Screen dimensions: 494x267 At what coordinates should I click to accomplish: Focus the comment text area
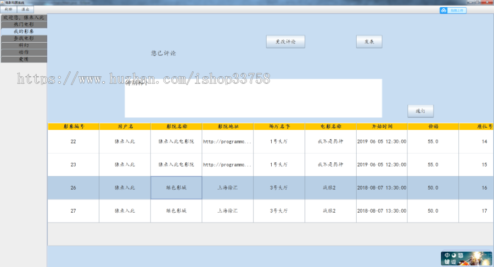(253, 98)
